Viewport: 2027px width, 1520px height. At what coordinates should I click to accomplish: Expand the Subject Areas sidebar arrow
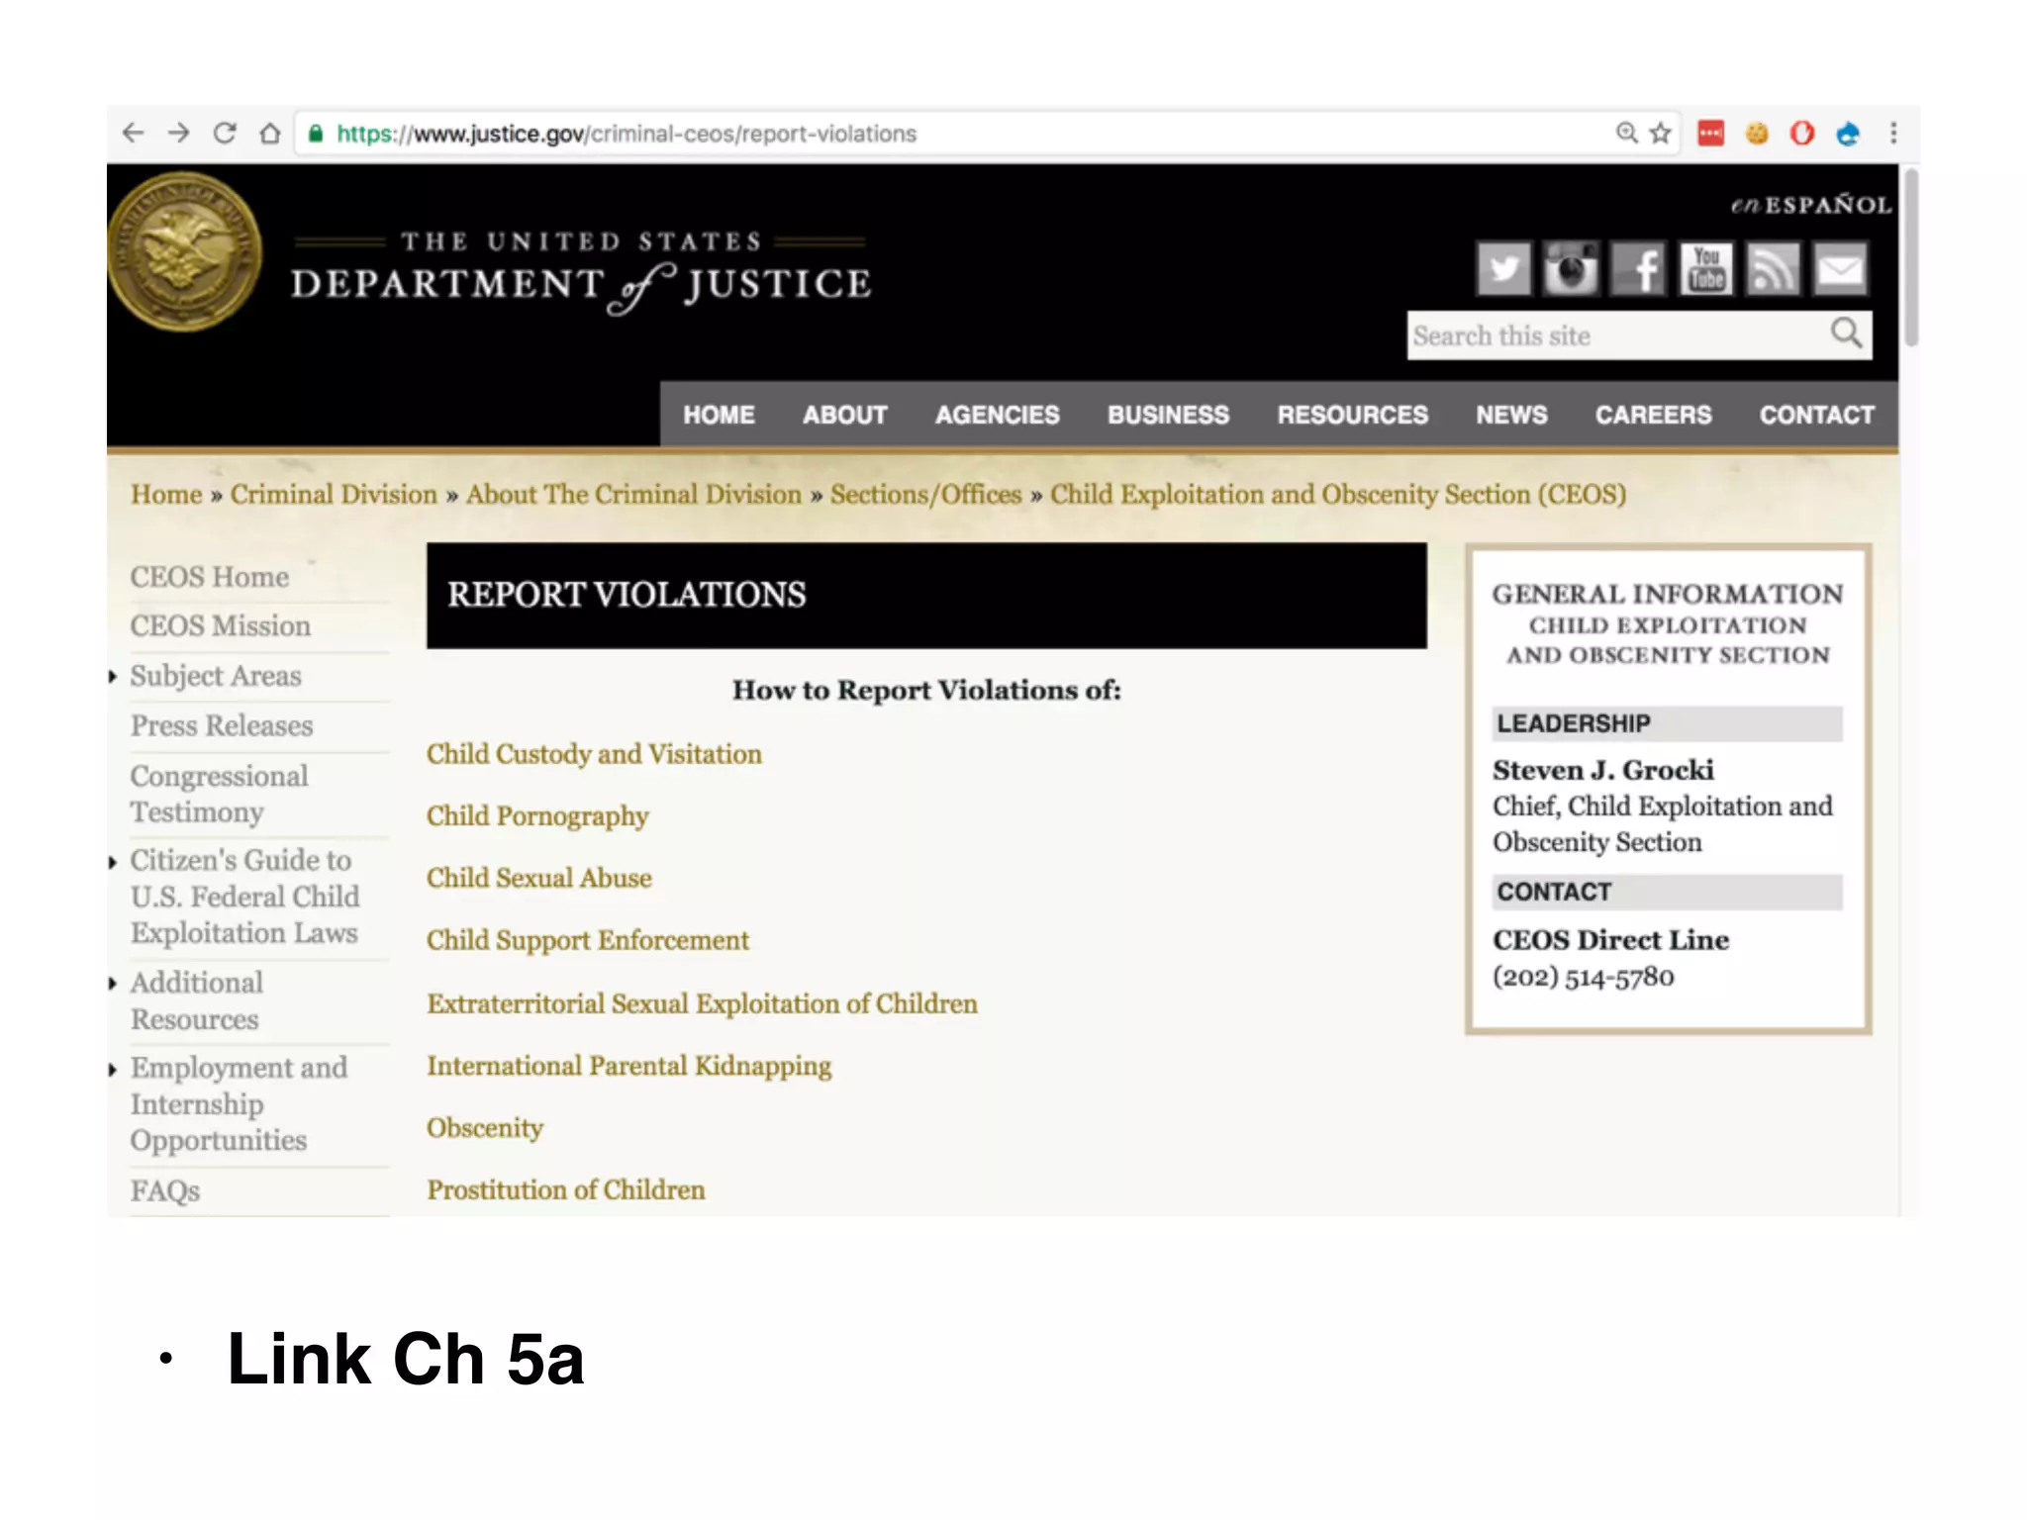(113, 677)
